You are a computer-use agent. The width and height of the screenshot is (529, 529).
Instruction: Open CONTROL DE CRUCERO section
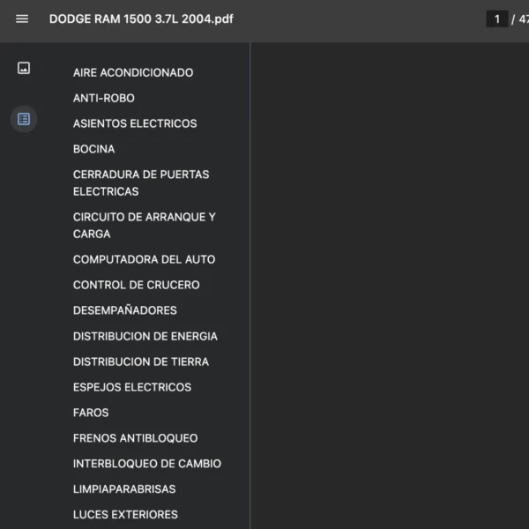coord(137,285)
